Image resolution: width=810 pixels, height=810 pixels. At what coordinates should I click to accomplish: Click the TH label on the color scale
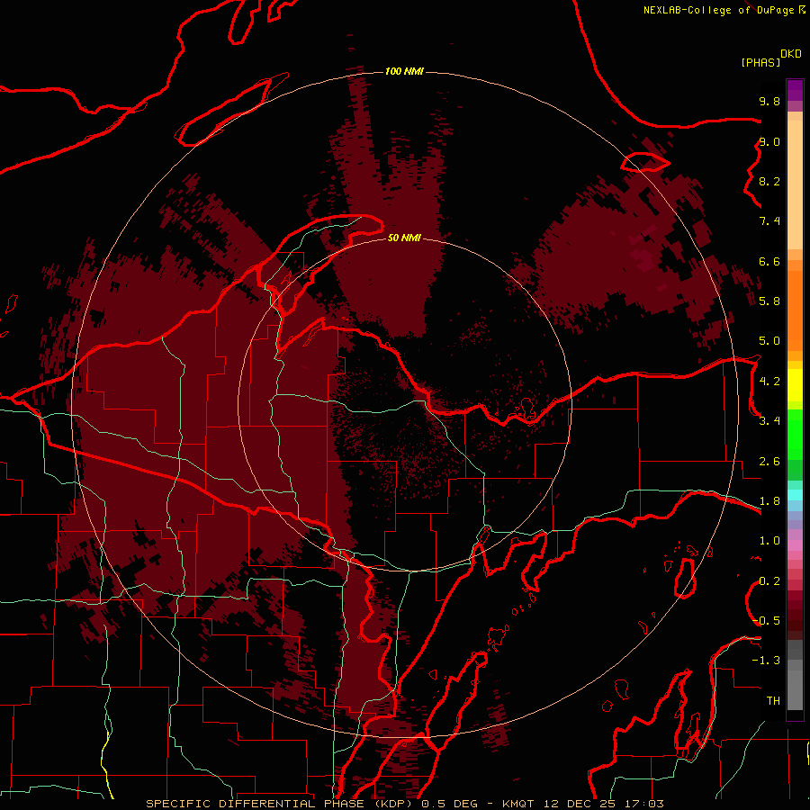click(x=773, y=700)
